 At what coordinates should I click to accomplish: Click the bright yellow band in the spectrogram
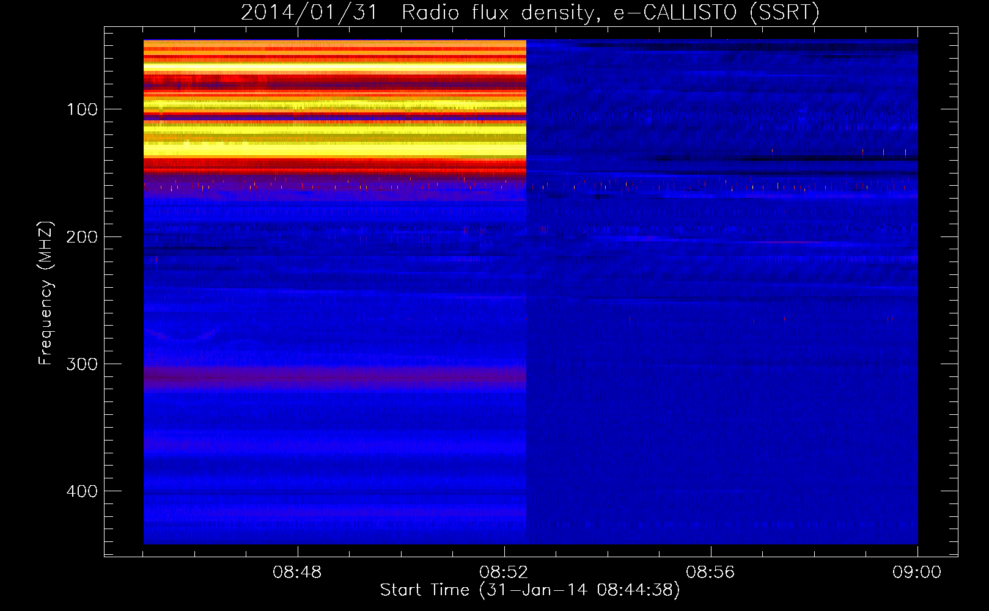335,150
